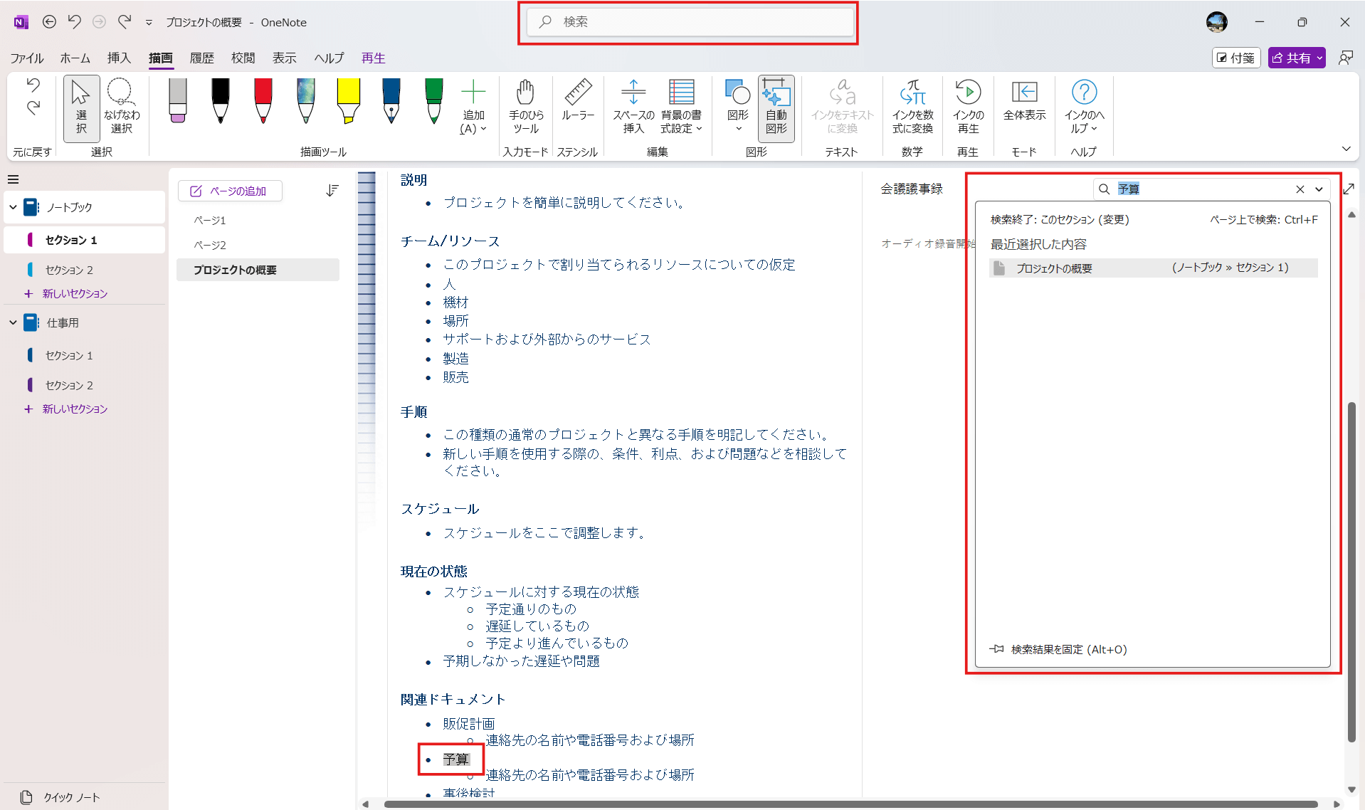
Task: Select the yellow highlighter pen
Action: (348, 101)
